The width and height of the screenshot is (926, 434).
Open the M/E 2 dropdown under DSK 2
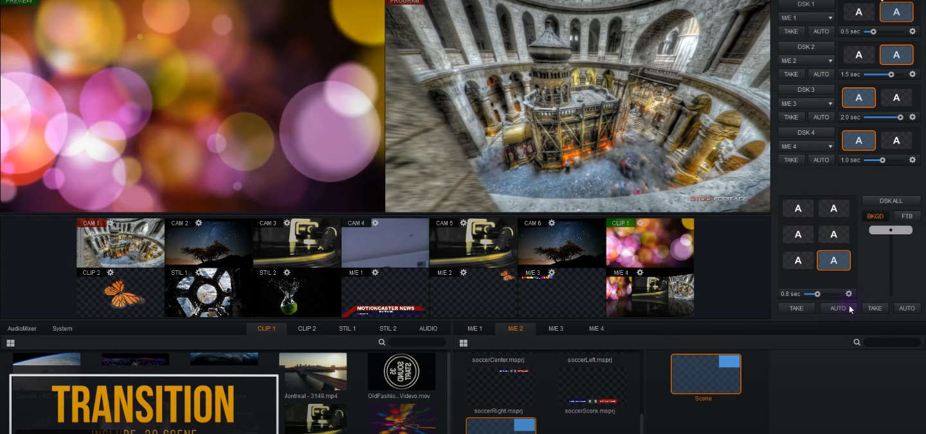click(x=806, y=60)
